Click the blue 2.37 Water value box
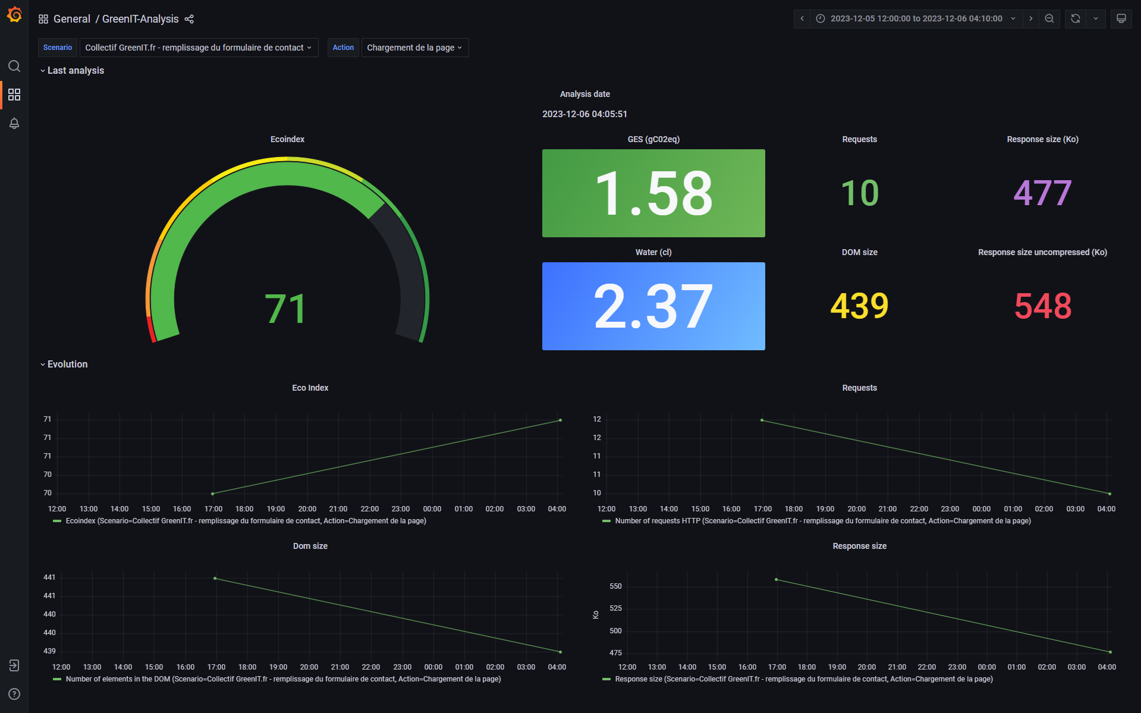 point(653,306)
